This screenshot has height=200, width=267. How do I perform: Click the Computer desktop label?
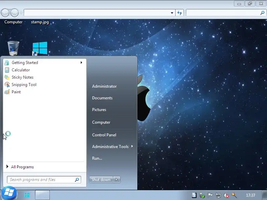click(x=13, y=22)
